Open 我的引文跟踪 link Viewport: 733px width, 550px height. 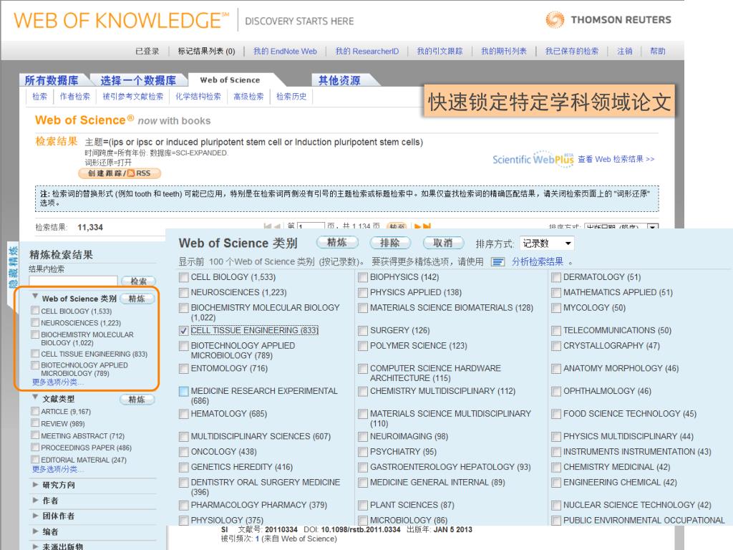click(440, 52)
